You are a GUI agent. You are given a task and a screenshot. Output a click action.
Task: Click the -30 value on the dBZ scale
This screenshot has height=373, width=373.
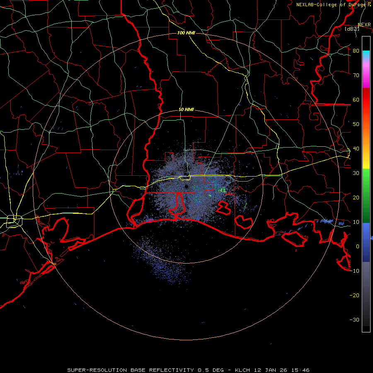point(354,320)
